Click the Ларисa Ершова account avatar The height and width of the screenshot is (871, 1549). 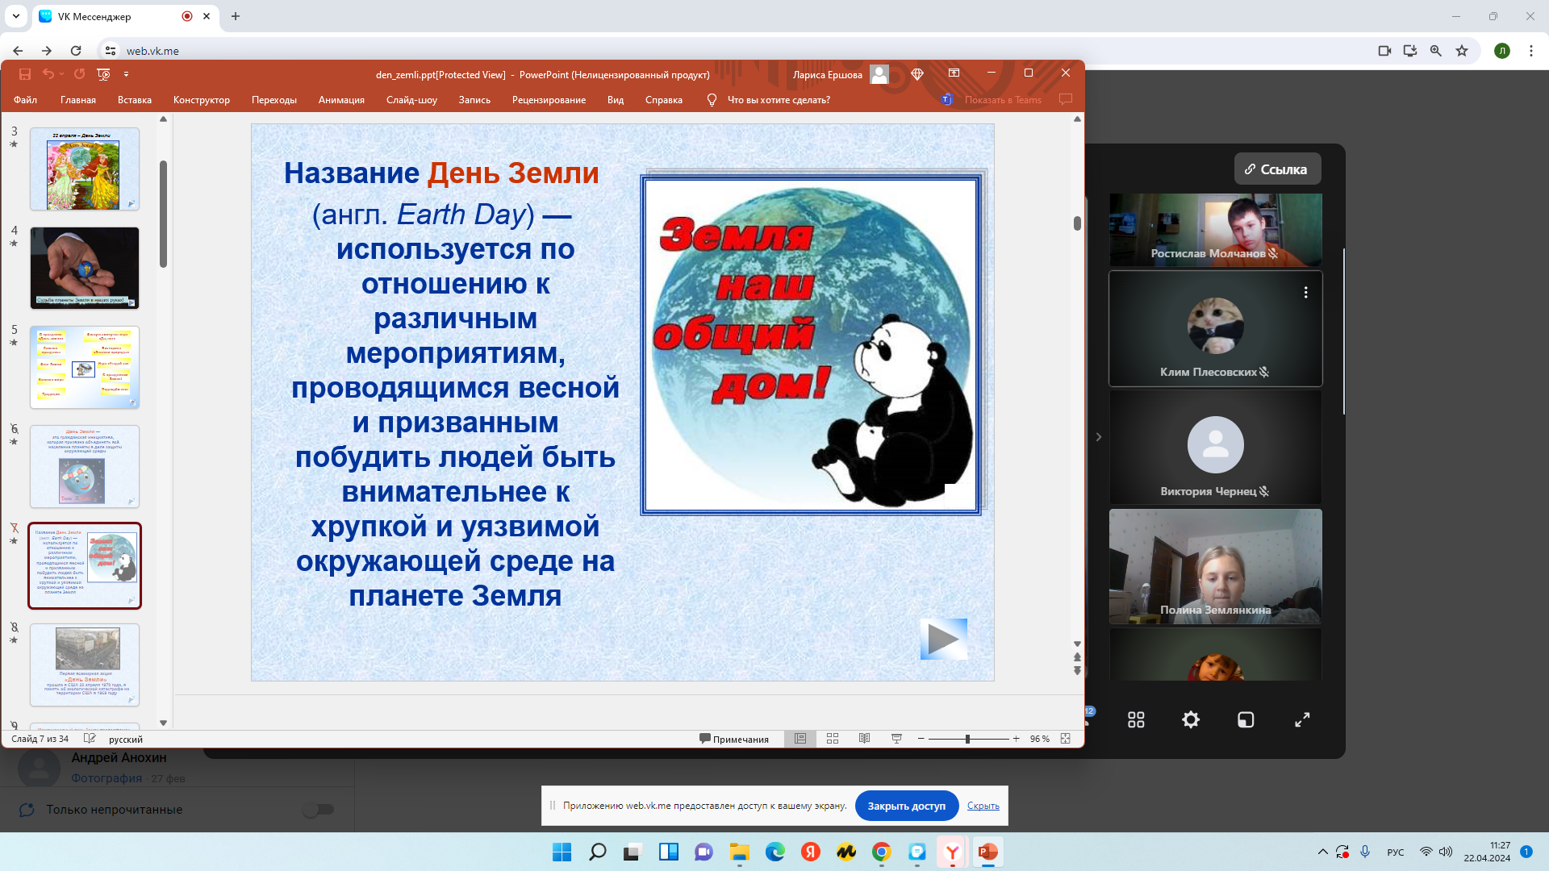[879, 74]
